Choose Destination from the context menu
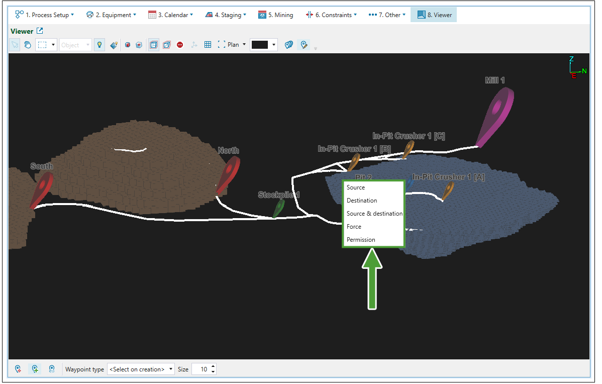Viewport: 602px width, 384px height. click(x=362, y=201)
